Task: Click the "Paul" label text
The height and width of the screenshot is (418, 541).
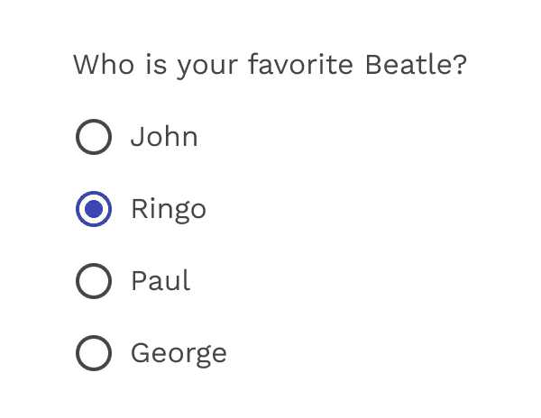Action: pyautogui.click(x=160, y=282)
